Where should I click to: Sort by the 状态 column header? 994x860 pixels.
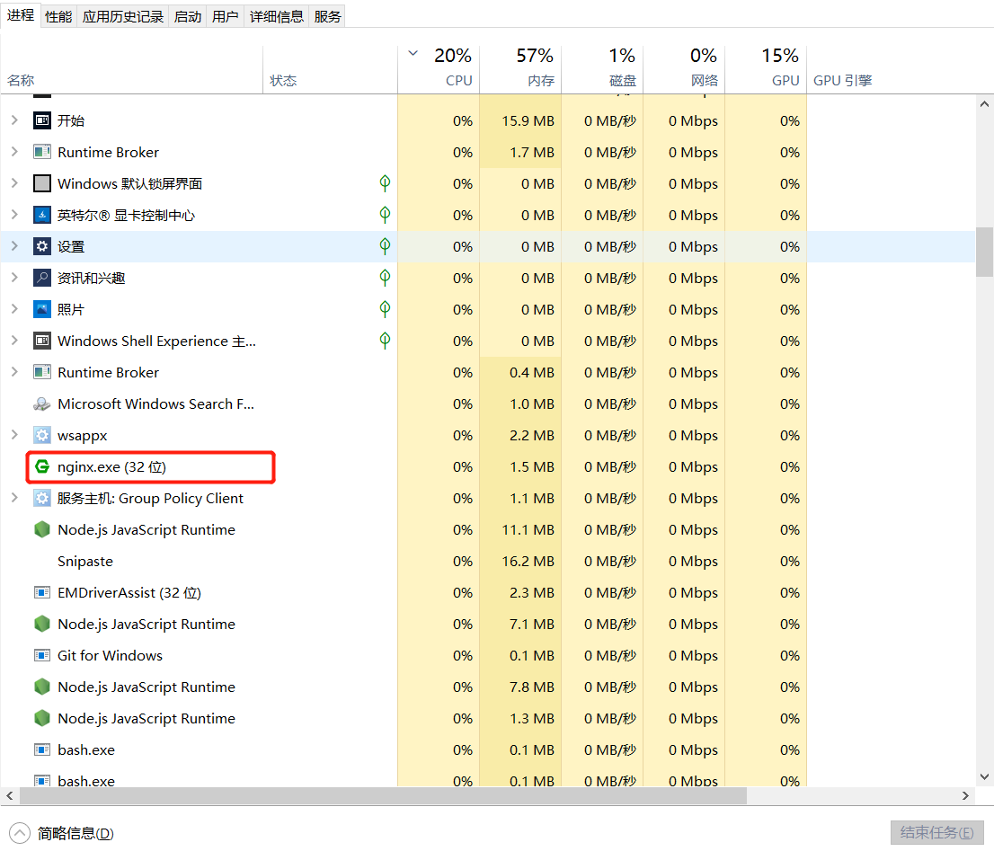(x=330, y=70)
